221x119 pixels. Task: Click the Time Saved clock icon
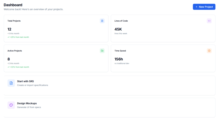(x=209, y=51)
